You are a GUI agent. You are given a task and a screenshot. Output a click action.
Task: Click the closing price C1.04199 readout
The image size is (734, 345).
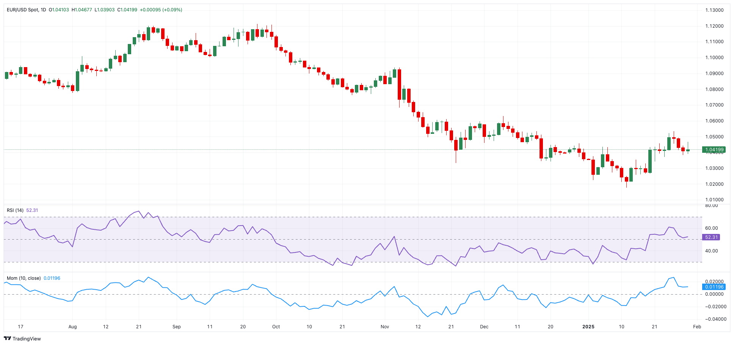pos(127,10)
